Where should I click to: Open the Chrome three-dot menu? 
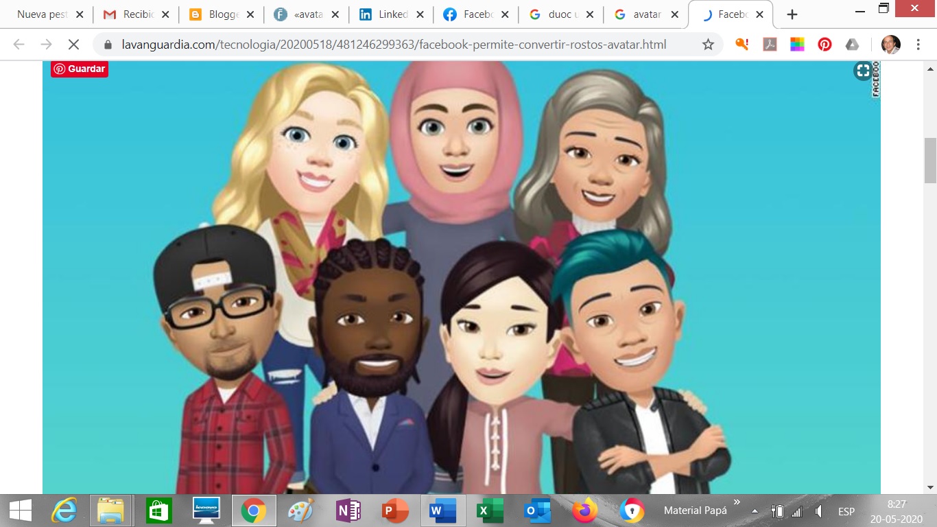coord(918,45)
